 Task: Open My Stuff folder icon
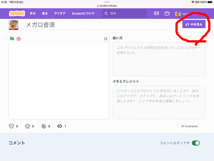click(x=167, y=13)
